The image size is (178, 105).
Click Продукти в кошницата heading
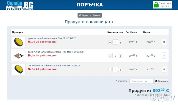[x=89, y=22]
